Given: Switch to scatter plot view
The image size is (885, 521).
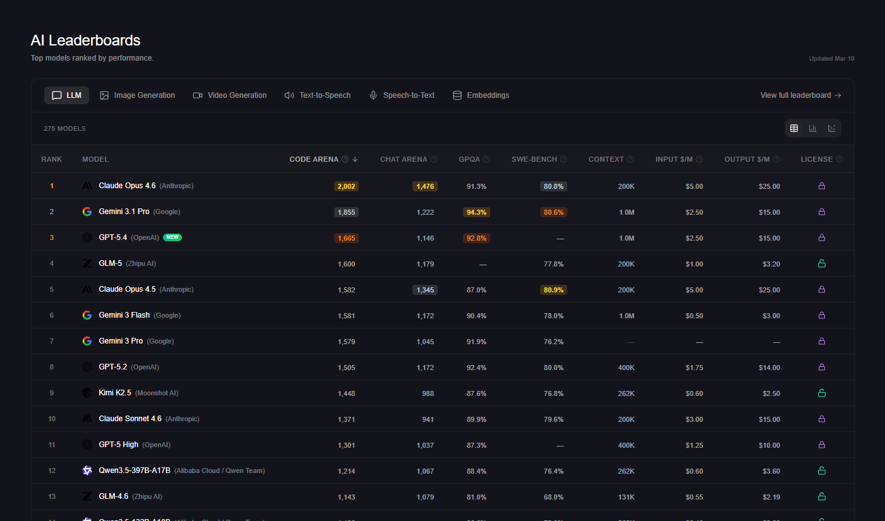Looking at the screenshot, I should [x=831, y=128].
